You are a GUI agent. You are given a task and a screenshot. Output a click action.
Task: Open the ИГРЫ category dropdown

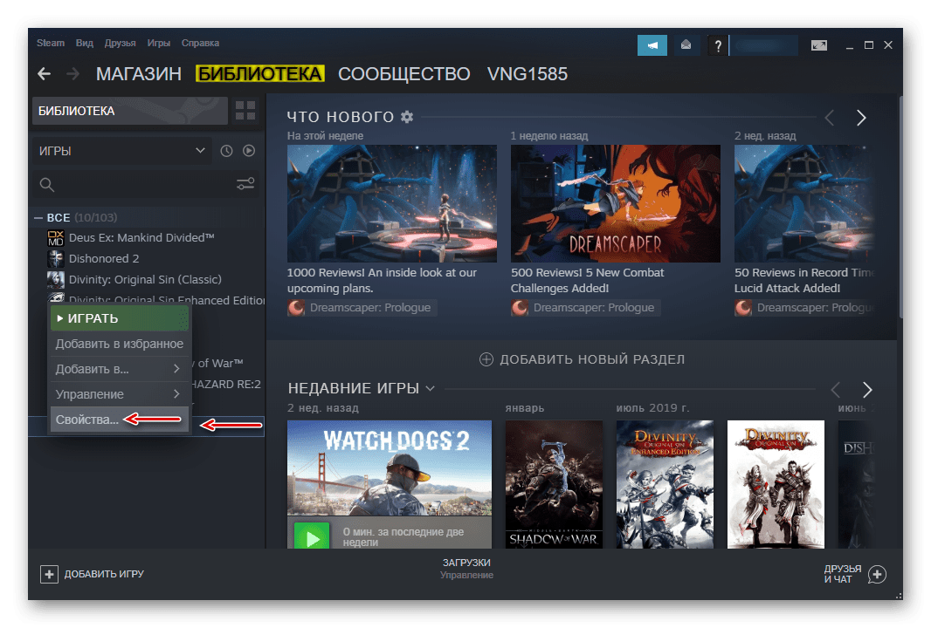tap(121, 151)
